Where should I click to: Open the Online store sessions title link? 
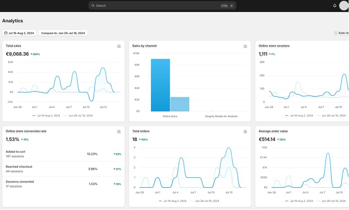pos(274,46)
